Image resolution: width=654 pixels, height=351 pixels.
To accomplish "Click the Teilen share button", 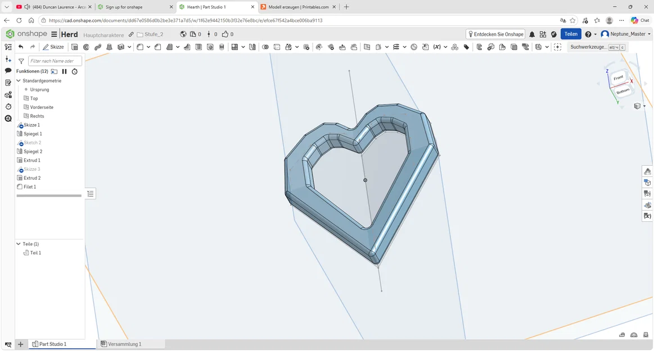I will tap(571, 34).
